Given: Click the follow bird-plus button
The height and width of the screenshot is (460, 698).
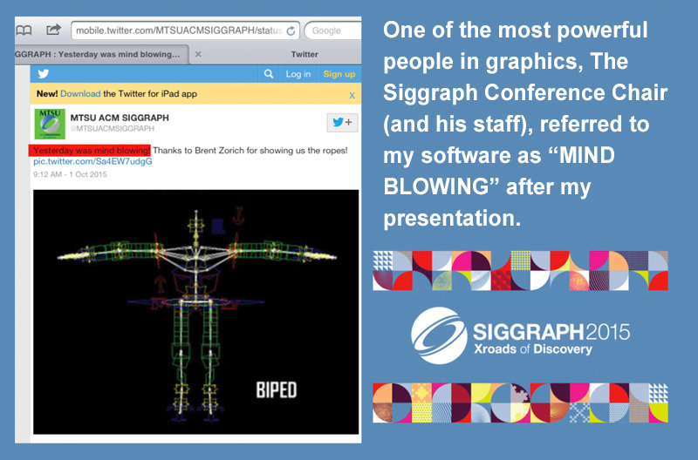Looking at the screenshot, I should pyautogui.click(x=342, y=122).
